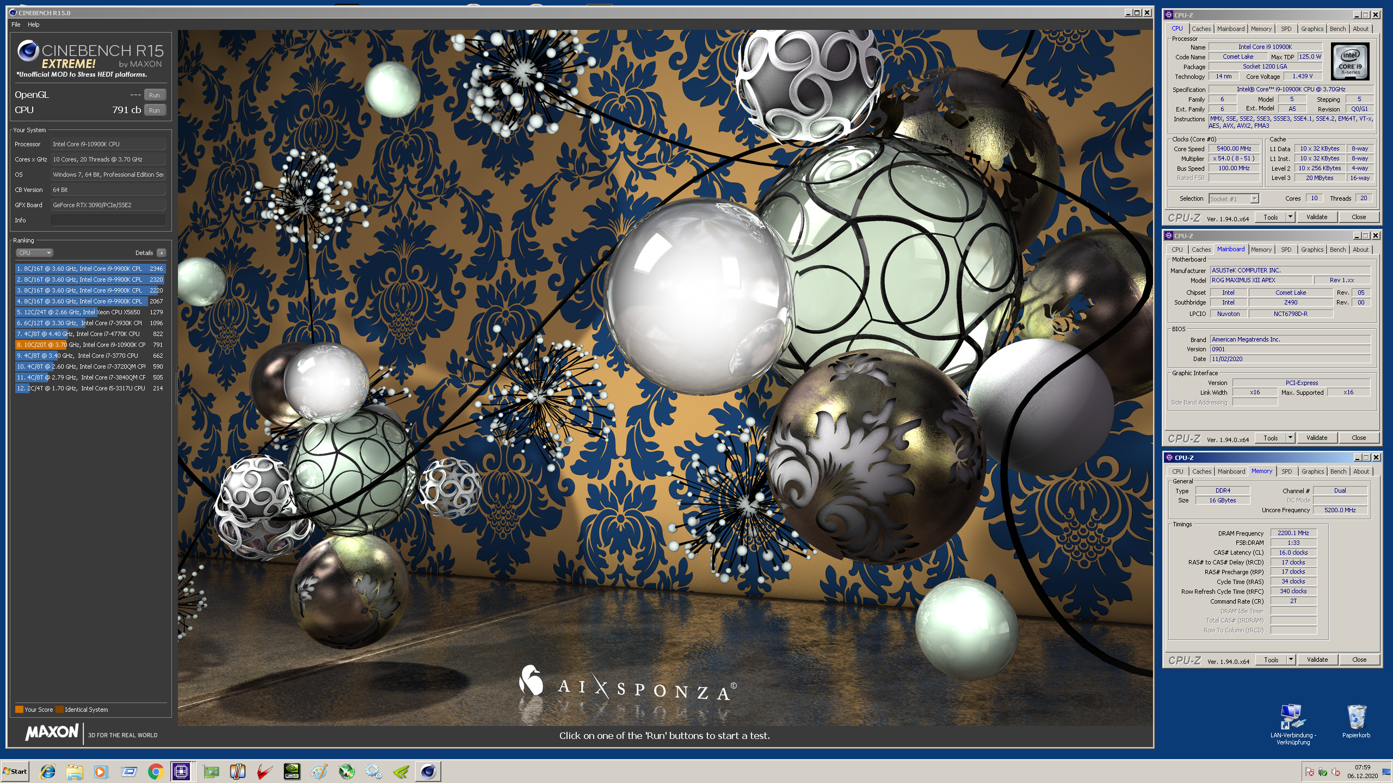The image size is (1393, 783).
Task: Open SPD tab in the Mainboard CPU-Z window
Action: tap(1286, 250)
